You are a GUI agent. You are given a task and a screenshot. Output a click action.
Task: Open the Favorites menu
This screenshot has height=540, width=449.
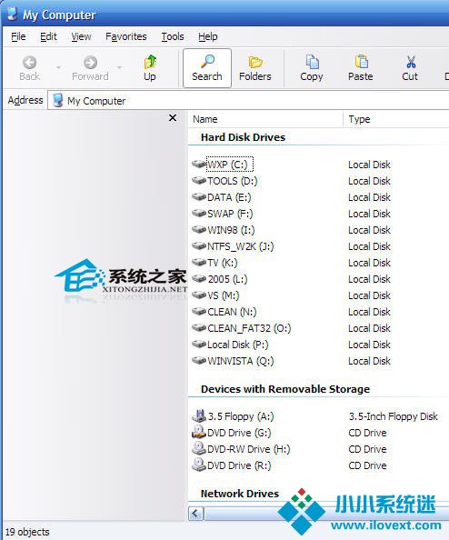point(126,36)
